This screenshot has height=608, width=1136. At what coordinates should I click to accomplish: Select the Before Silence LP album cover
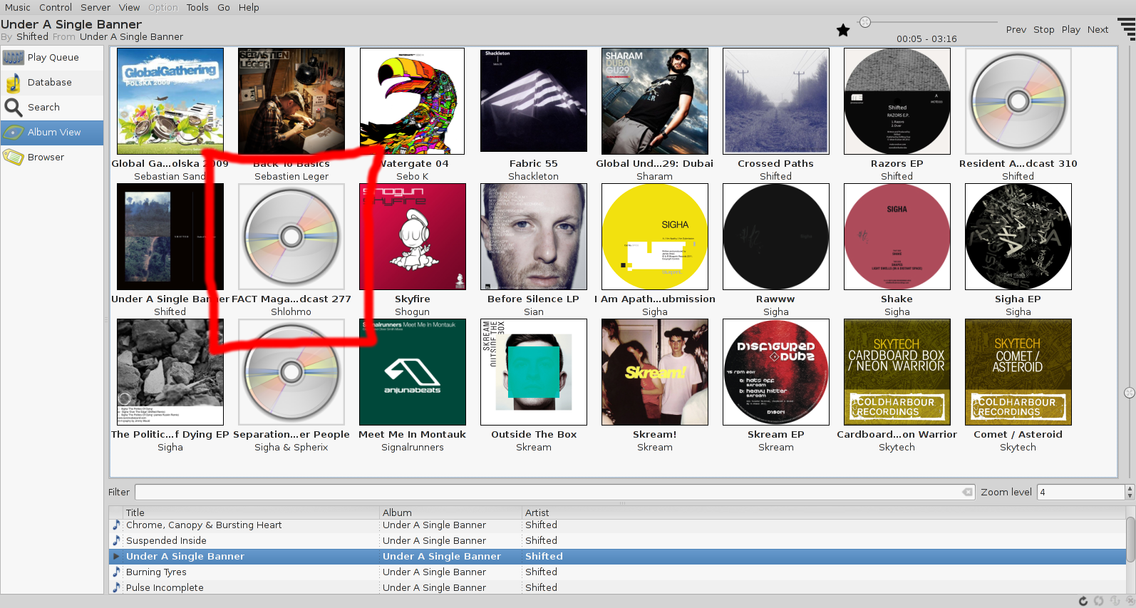click(x=534, y=237)
